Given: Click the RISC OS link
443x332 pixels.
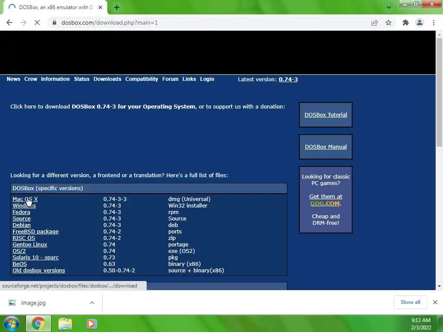Looking at the screenshot, I should (x=24, y=238).
